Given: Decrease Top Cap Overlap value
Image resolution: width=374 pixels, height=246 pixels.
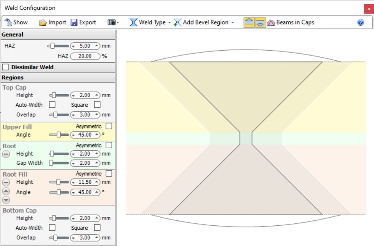Looking at the screenshot, I should point(74,115).
